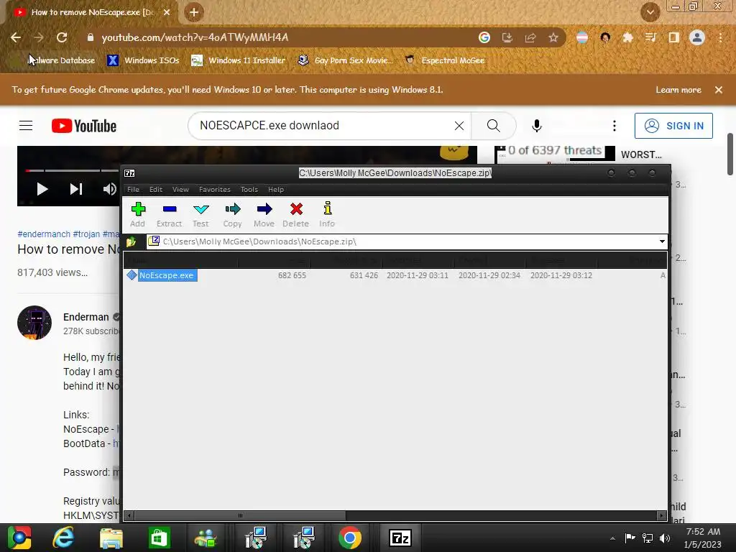This screenshot has height=552, width=736.
Task: Bookmark this page with star icon
Action: coord(553,37)
